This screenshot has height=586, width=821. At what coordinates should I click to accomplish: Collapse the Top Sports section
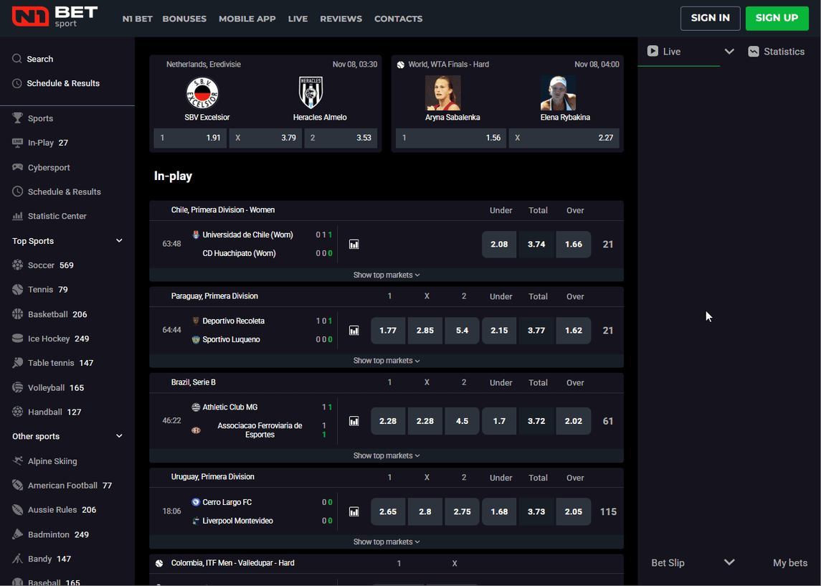tap(119, 241)
